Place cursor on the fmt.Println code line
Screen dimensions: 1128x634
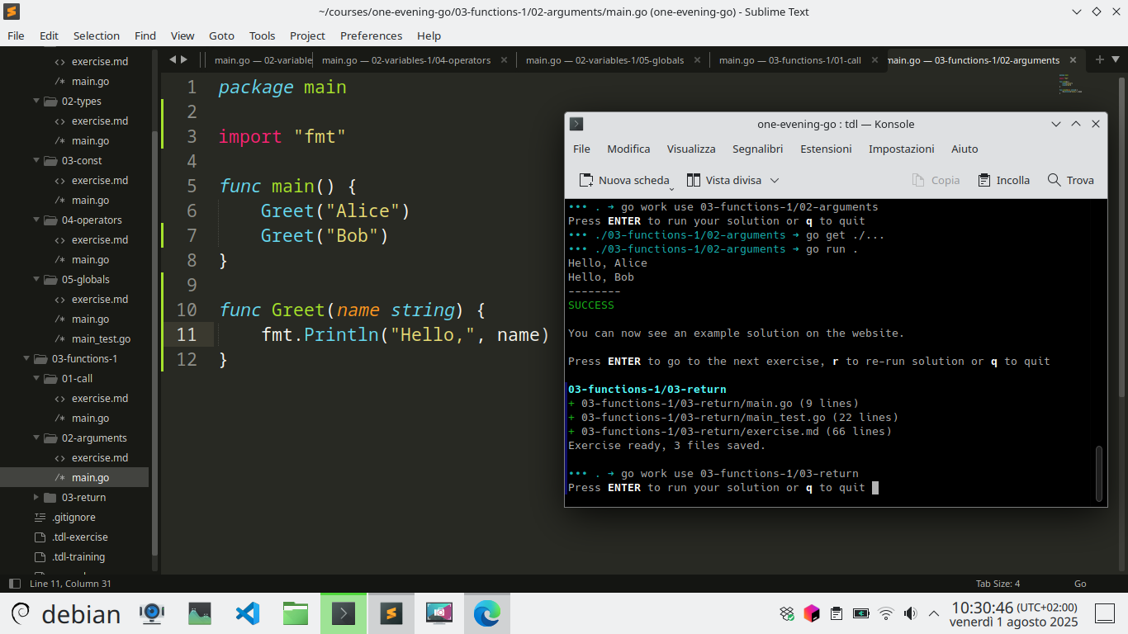pos(405,334)
